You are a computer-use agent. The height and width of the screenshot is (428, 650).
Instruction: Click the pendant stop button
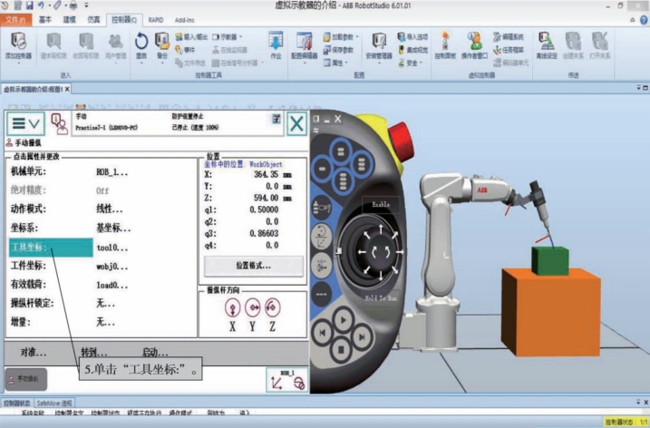point(341,350)
